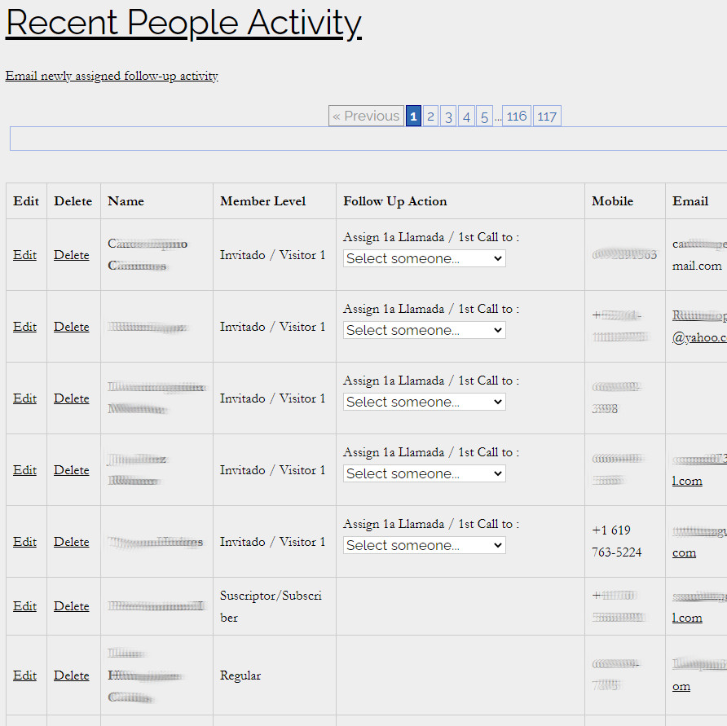Open the Select someone dropdown in second row
This screenshot has height=726, width=727.
[x=424, y=330]
